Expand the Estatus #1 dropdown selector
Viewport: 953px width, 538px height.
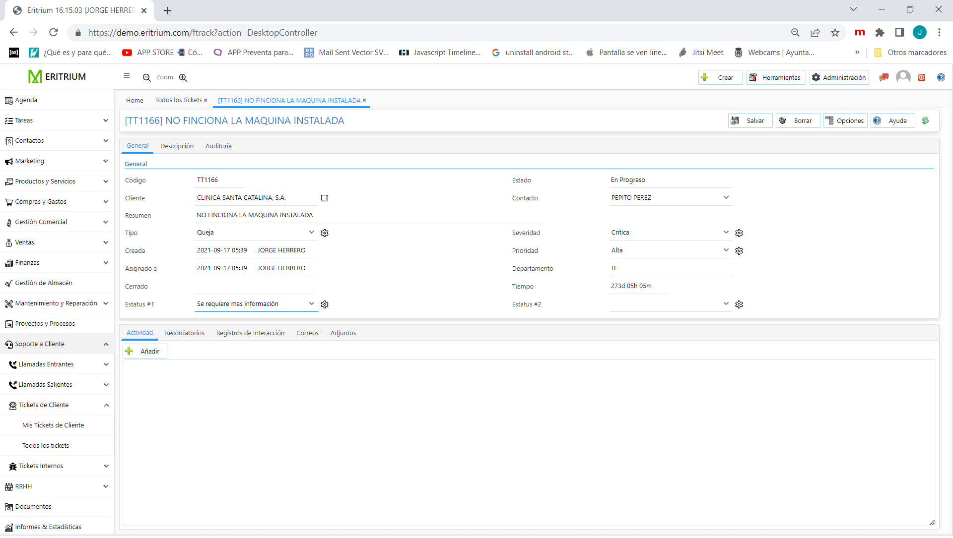click(x=311, y=303)
